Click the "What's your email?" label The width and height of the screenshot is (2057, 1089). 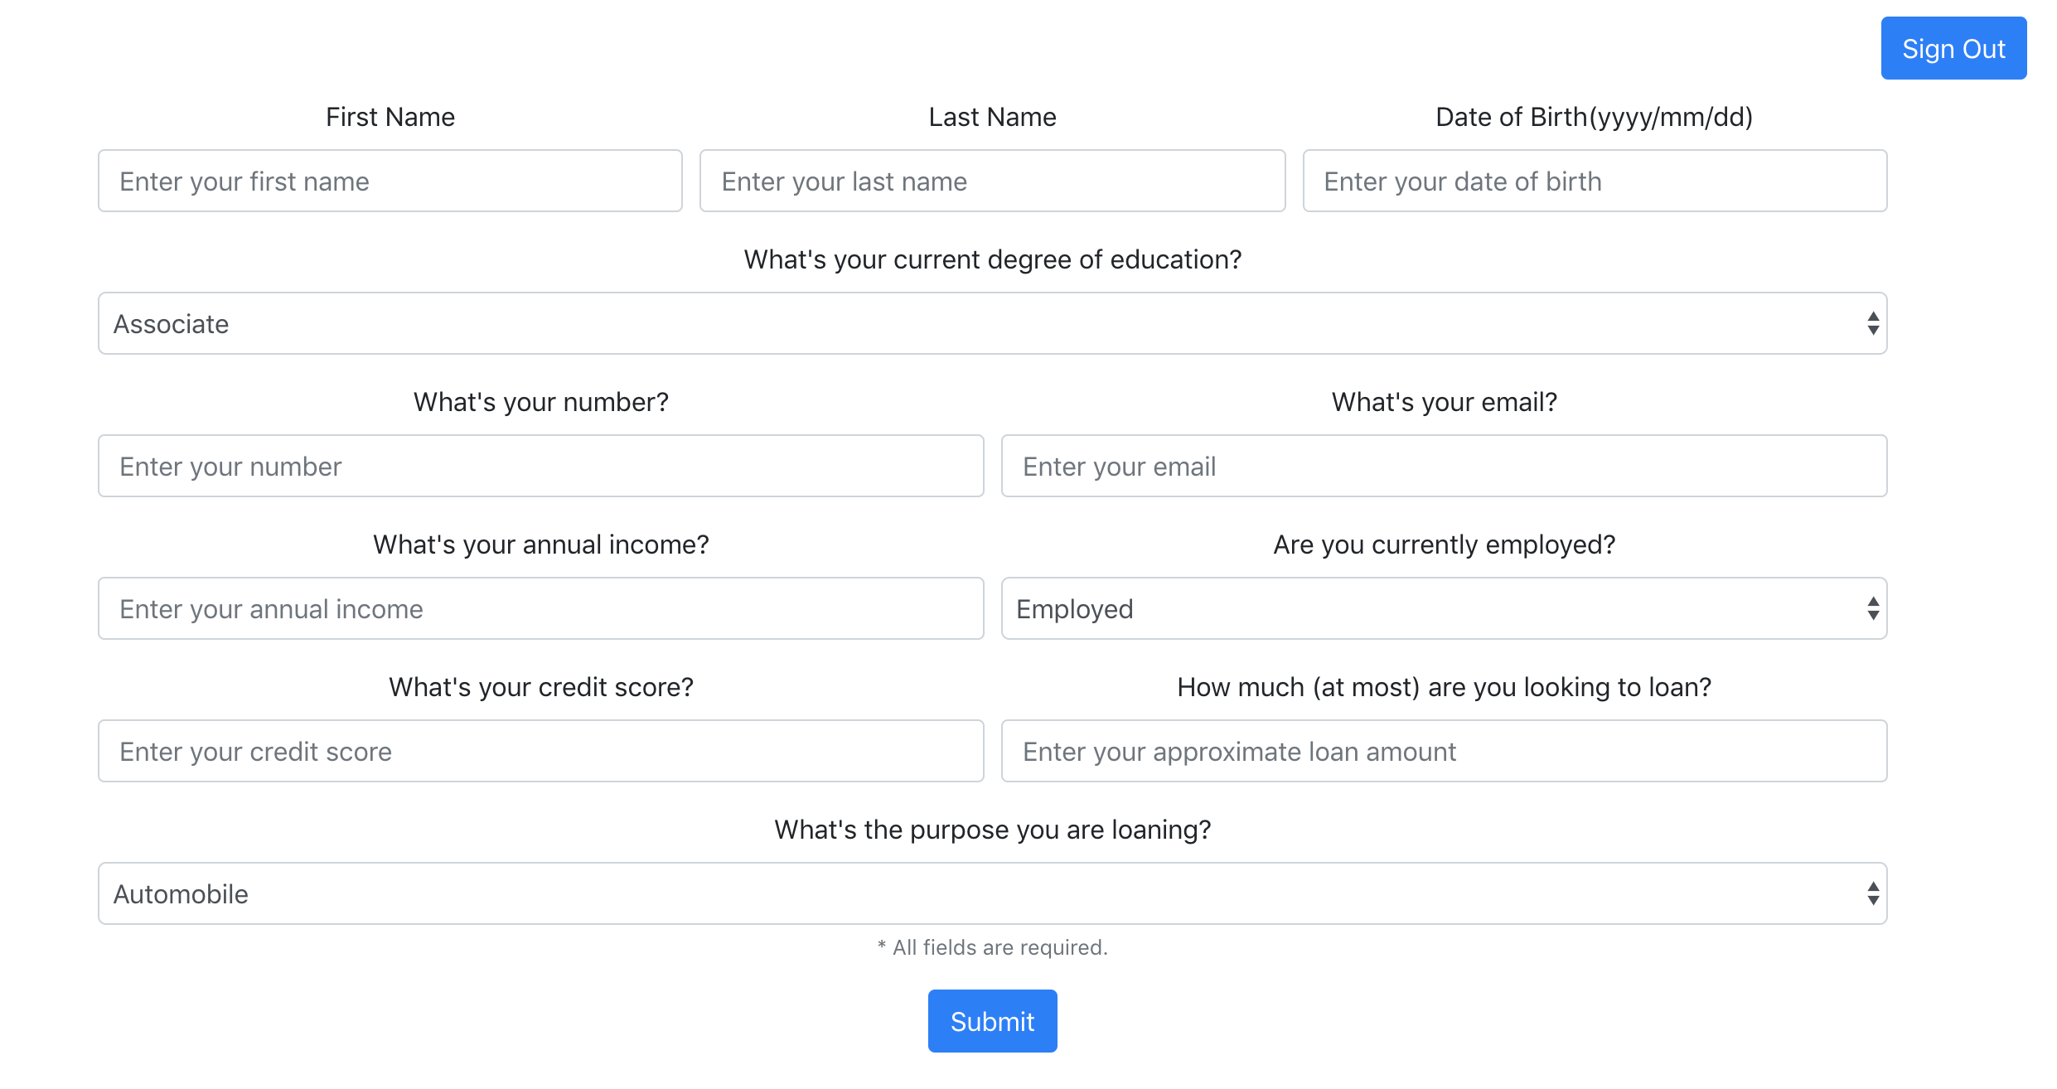1444,402
